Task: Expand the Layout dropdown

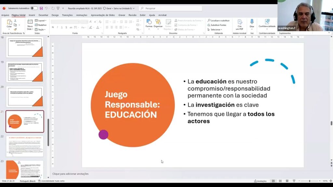Action: pos(42,20)
